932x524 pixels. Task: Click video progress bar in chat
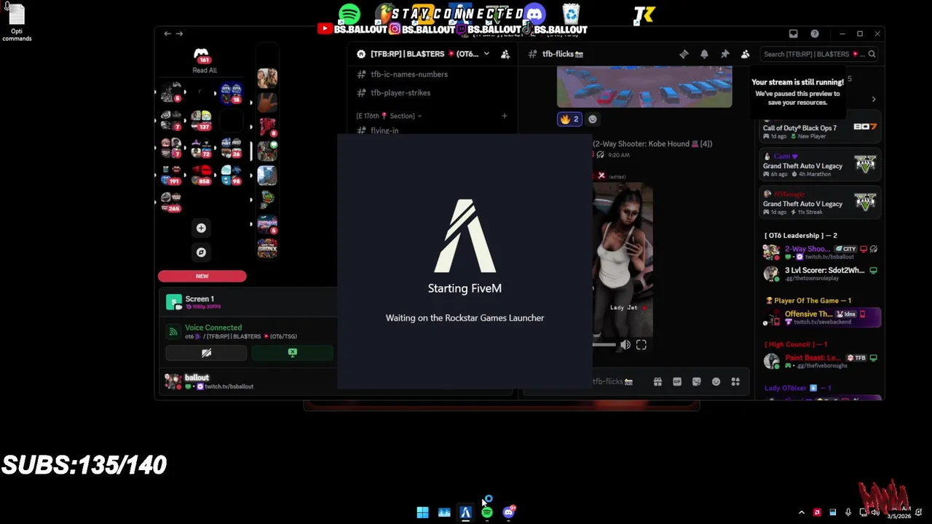coord(604,345)
